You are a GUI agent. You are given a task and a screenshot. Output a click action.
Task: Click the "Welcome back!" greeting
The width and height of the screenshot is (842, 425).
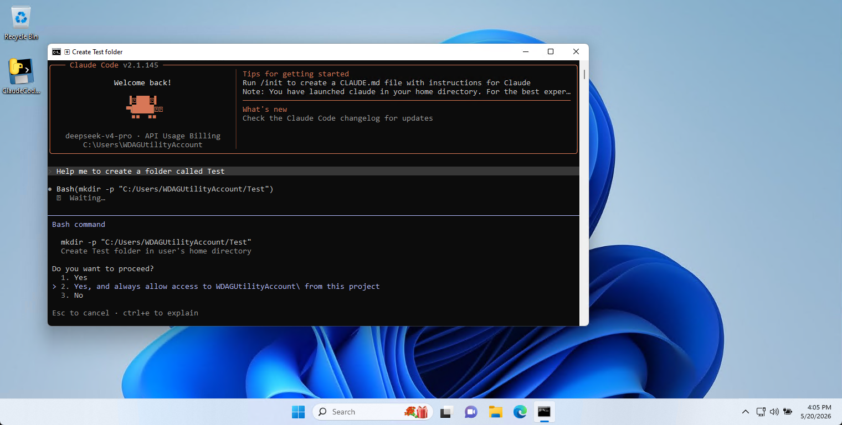(x=143, y=83)
